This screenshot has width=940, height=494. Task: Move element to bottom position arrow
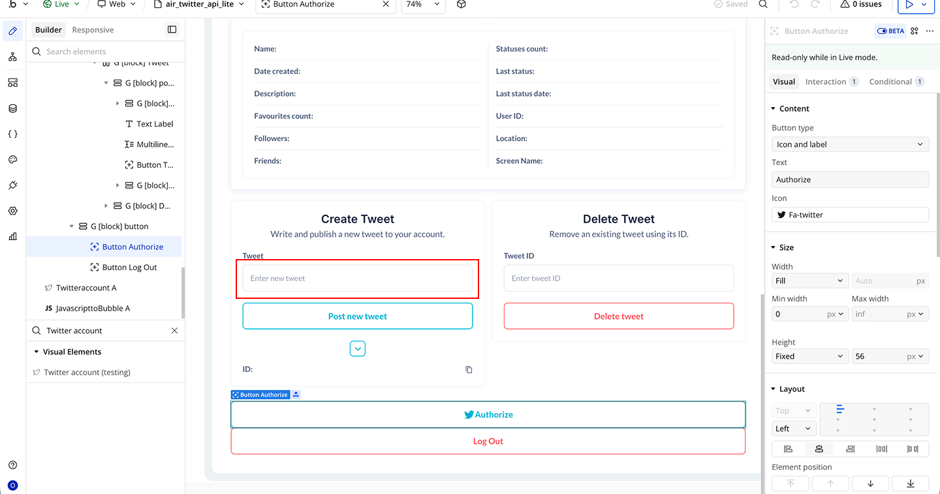pyautogui.click(x=910, y=484)
